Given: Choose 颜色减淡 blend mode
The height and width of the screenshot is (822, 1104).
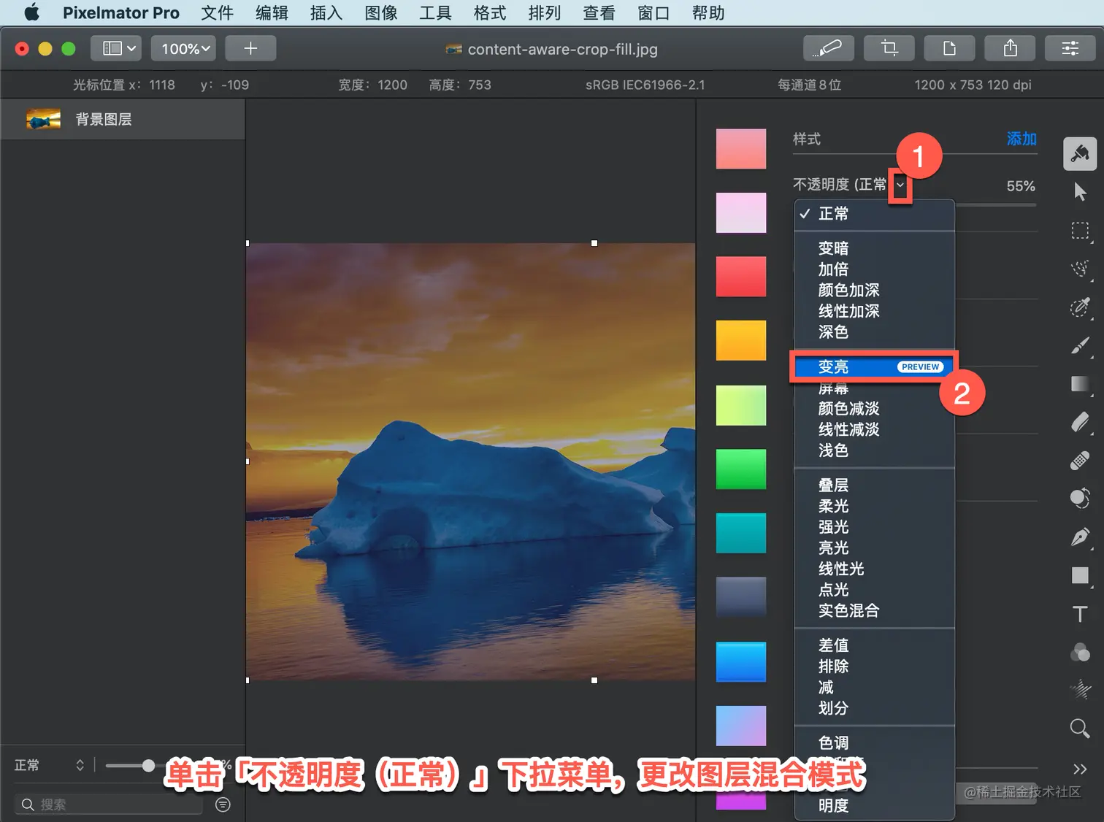Looking at the screenshot, I should pyautogui.click(x=874, y=408).
